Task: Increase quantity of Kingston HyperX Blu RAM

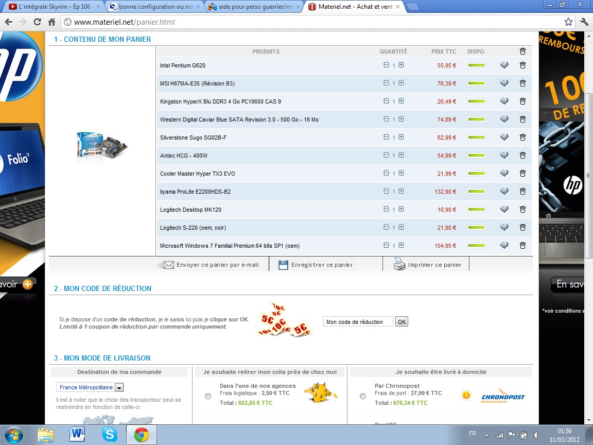Action: 401,101
